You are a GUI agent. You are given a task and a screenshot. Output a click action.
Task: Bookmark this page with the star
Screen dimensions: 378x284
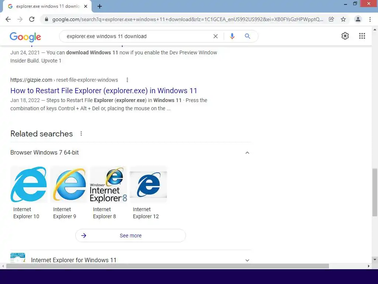[343, 19]
